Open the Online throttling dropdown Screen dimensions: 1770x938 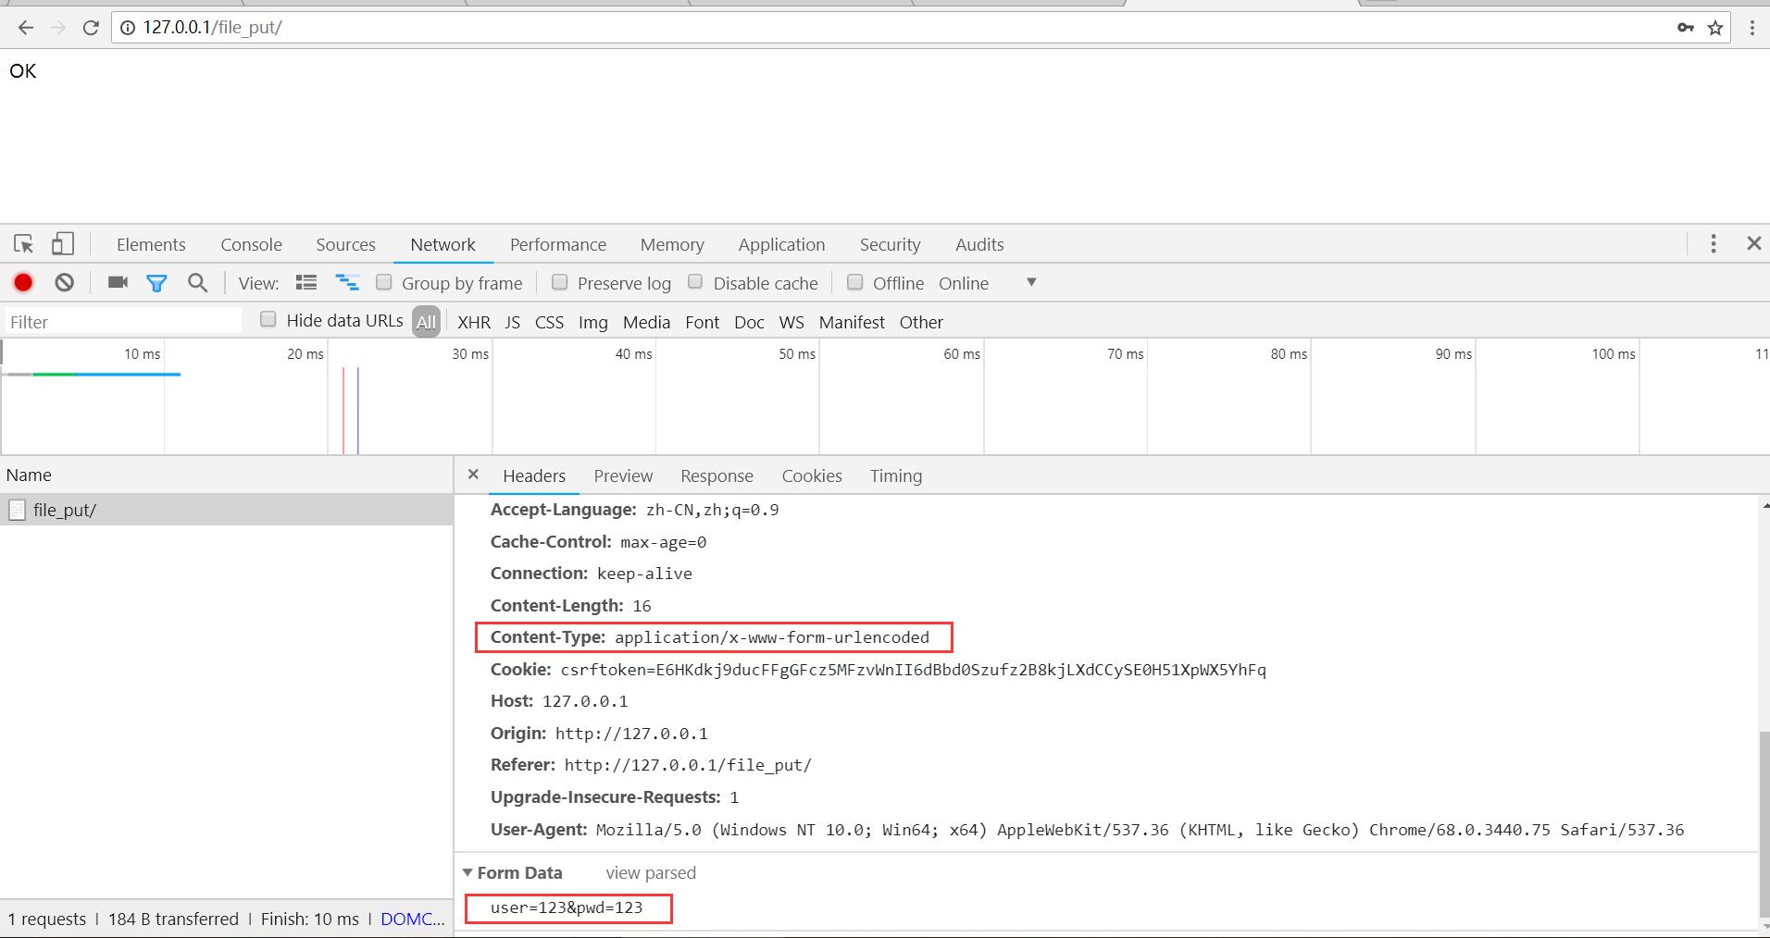(1030, 283)
